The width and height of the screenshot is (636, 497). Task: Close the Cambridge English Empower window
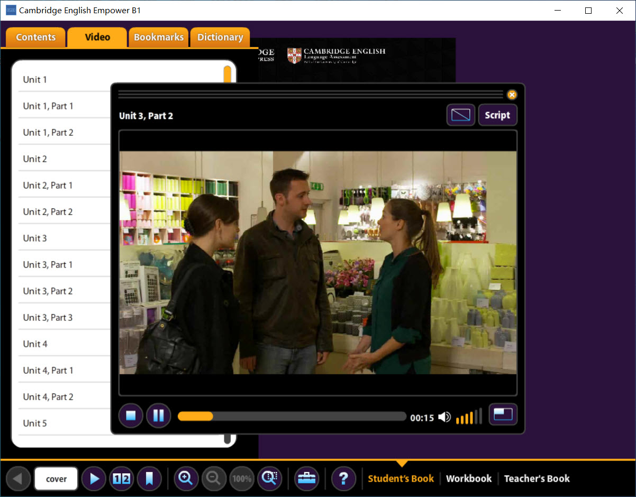pyautogui.click(x=620, y=11)
